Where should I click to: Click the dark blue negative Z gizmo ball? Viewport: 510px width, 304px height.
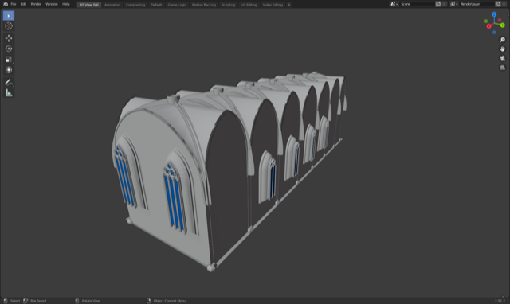click(x=494, y=32)
